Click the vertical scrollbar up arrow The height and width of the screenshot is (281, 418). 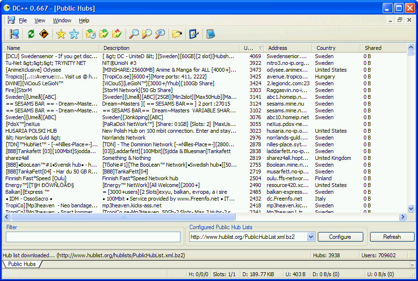tap(411, 47)
